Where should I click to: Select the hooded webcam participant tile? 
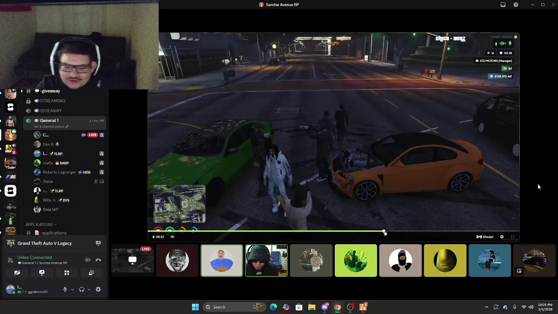coord(266,260)
